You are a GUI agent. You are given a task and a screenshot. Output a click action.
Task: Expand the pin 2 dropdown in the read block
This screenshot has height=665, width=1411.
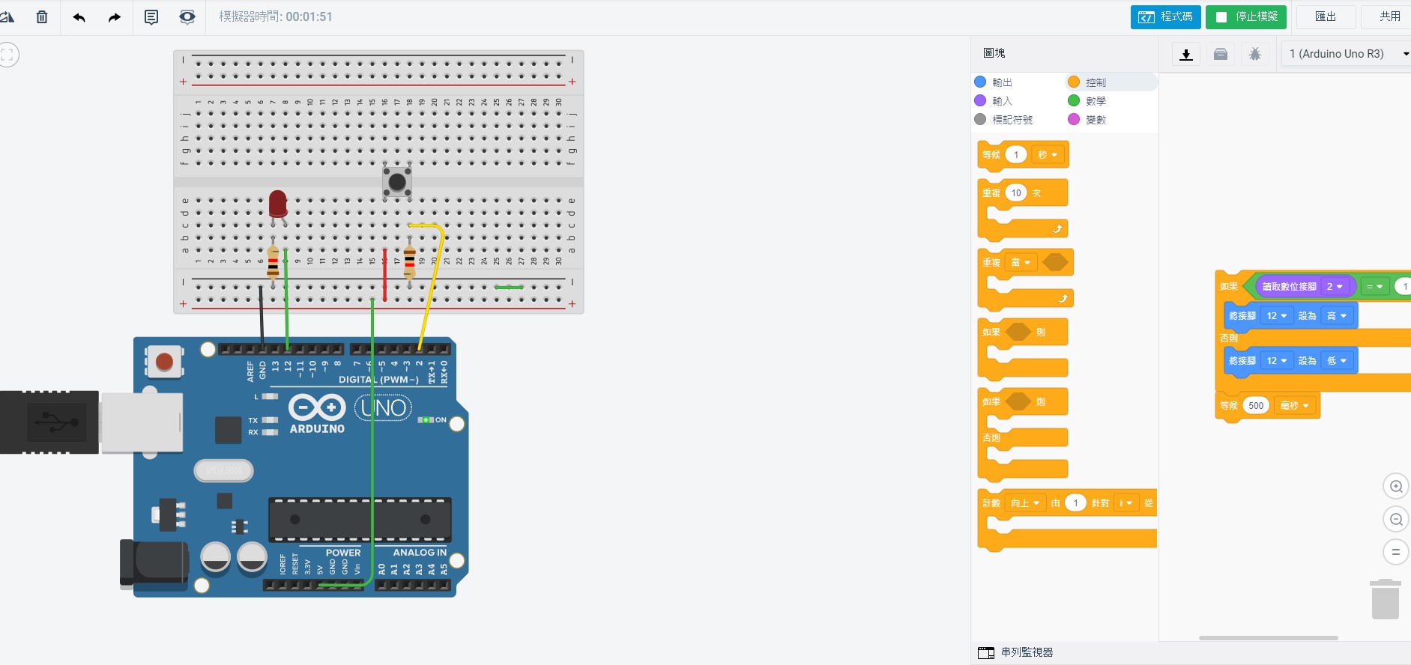pyautogui.click(x=1335, y=286)
